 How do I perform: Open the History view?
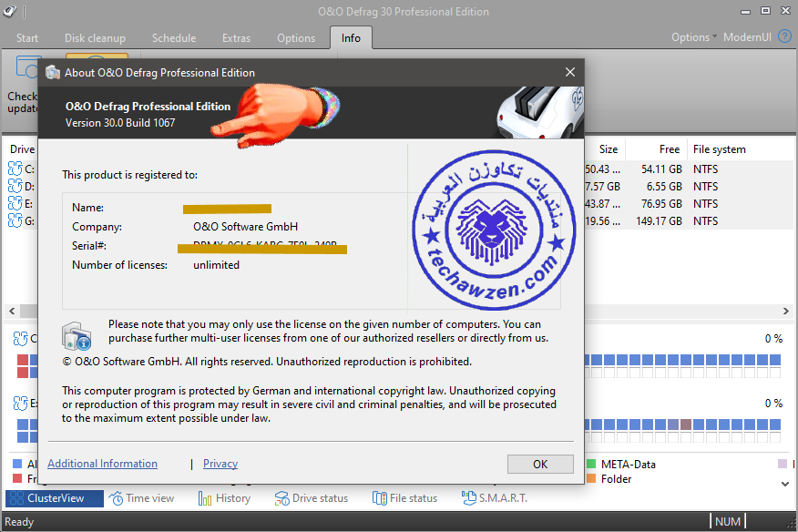click(x=224, y=498)
